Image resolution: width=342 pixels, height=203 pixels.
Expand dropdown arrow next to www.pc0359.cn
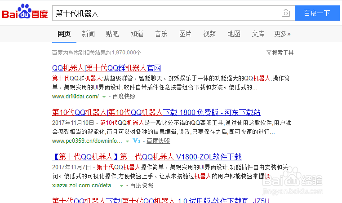pos(127,141)
